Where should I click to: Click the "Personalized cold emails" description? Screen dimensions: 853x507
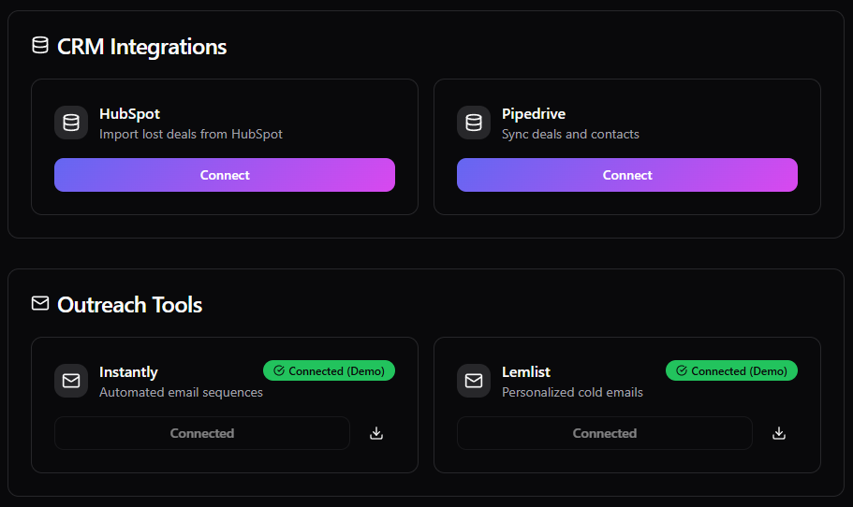[572, 392]
